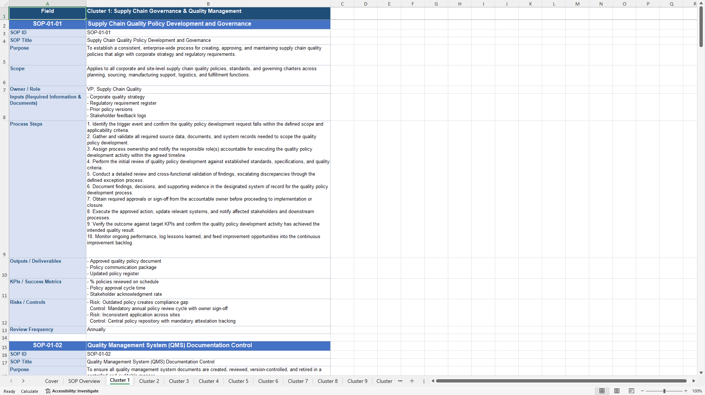Click the vertical scrollbar up arrow
This screenshot has width=705, height=395.
point(701,3)
